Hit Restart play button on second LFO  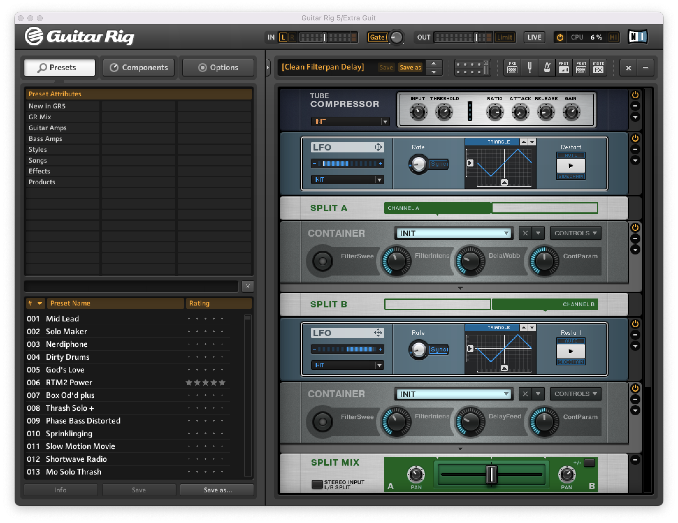pos(571,351)
